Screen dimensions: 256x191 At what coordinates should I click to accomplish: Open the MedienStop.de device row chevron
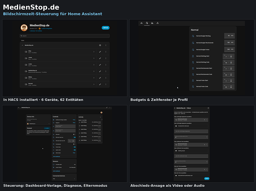tap(94, 71)
